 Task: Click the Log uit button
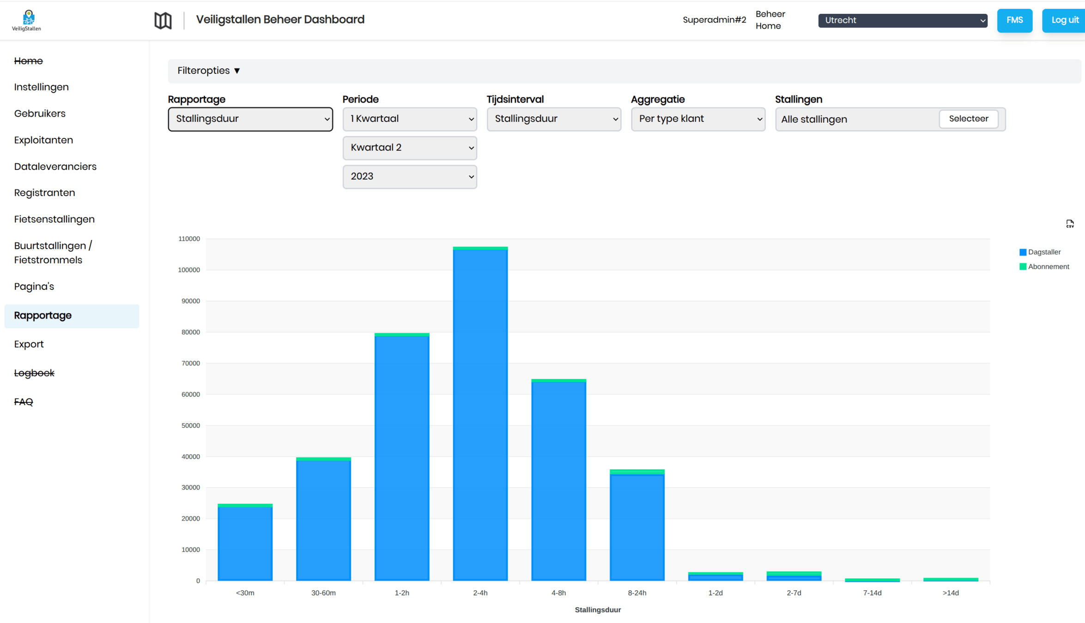tap(1065, 20)
